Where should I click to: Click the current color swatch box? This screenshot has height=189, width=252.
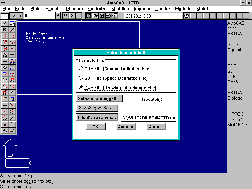4,16
